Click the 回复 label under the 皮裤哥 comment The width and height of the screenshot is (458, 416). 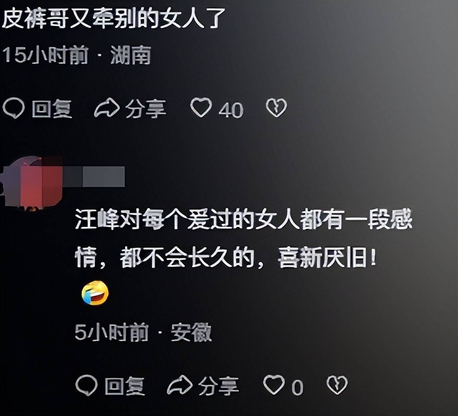(x=52, y=109)
